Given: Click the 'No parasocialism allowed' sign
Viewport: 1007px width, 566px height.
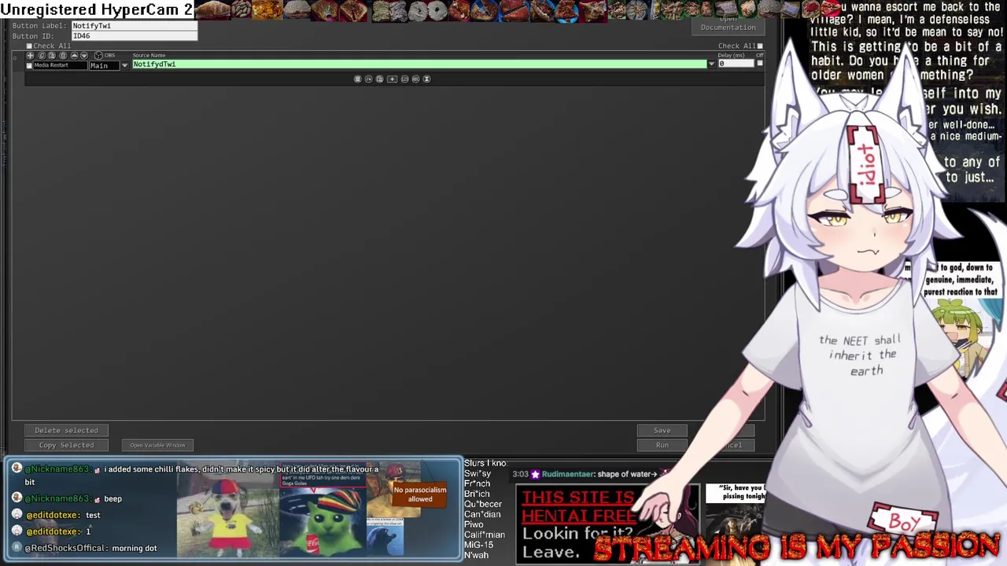Looking at the screenshot, I should [419, 494].
